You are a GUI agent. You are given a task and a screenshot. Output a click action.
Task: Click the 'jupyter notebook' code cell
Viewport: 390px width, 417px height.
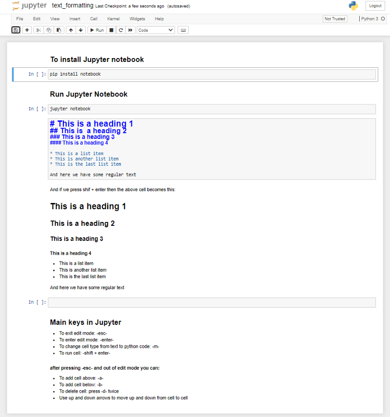[x=212, y=109]
